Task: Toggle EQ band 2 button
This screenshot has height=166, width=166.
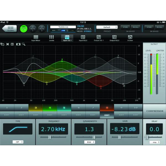Action: click(21, 108)
